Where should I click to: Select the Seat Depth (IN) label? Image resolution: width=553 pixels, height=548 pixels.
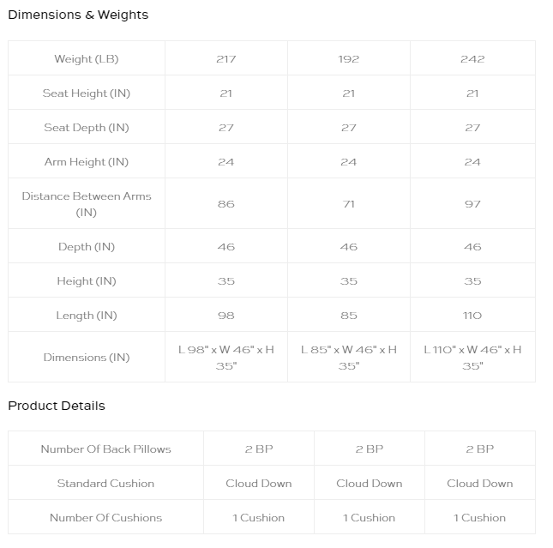point(87,128)
